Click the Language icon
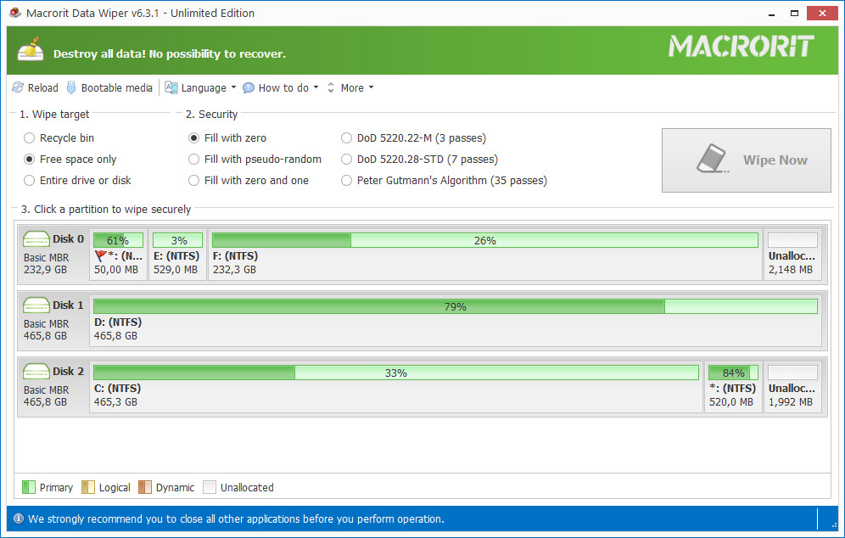 171,87
